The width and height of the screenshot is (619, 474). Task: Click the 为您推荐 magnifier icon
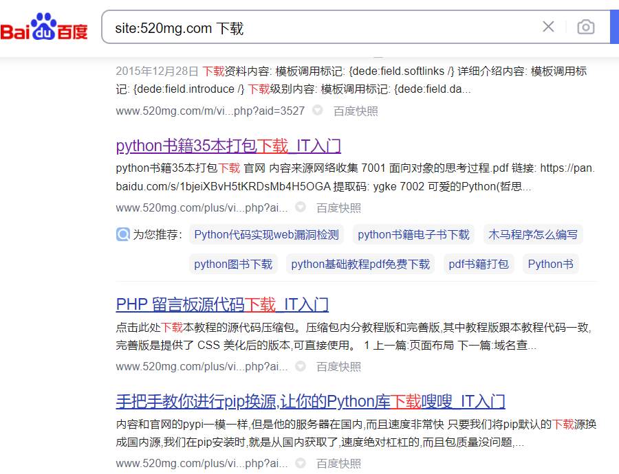[x=123, y=234]
